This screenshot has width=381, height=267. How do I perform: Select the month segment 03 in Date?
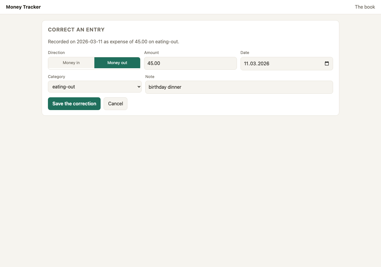click(x=254, y=63)
